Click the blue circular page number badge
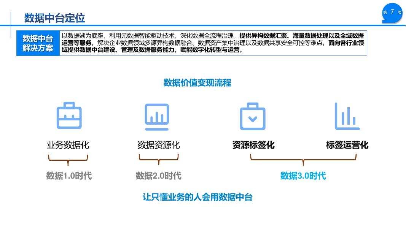The width and height of the screenshot is (406, 228). 392,12
